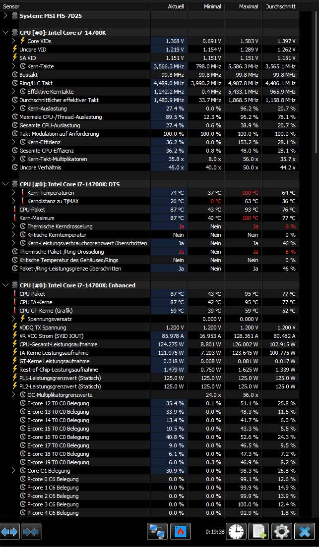
Task: Expand Kerndistanz zu TjMAX row
Action: click(x=13, y=201)
